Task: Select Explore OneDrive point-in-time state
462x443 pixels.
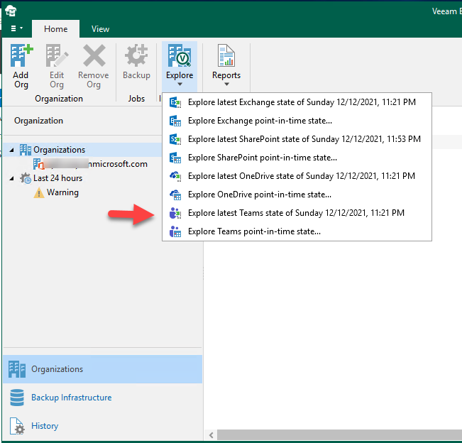Action: (x=259, y=195)
